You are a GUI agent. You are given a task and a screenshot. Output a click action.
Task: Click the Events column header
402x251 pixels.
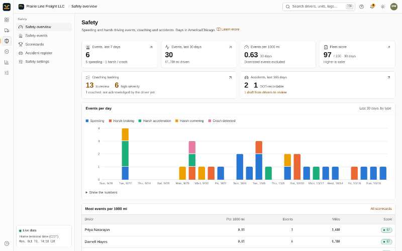[x=287, y=219]
